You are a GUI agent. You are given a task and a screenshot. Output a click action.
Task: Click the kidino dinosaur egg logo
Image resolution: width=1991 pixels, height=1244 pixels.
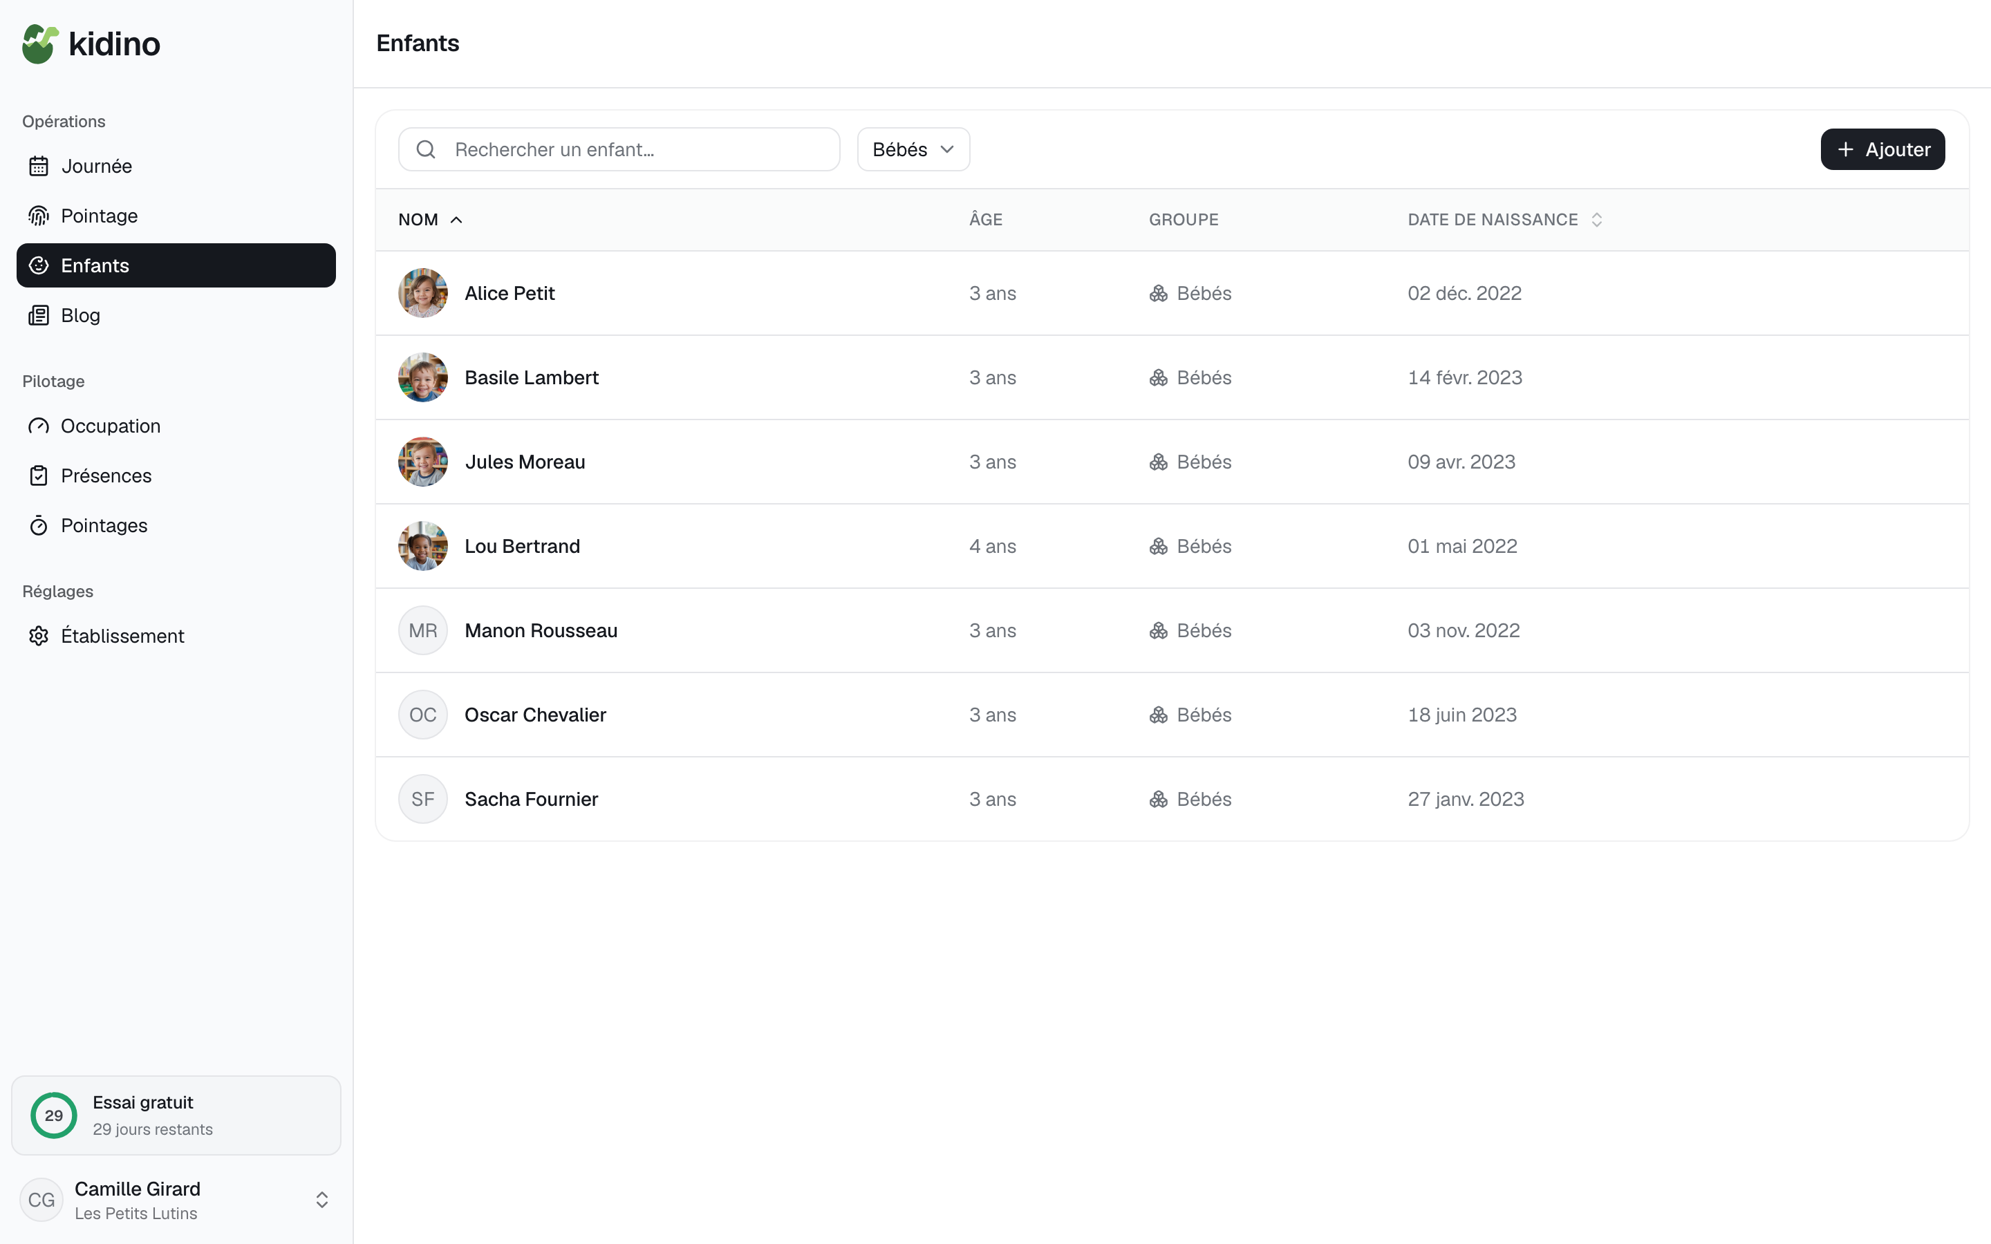[x=40, y=44]
